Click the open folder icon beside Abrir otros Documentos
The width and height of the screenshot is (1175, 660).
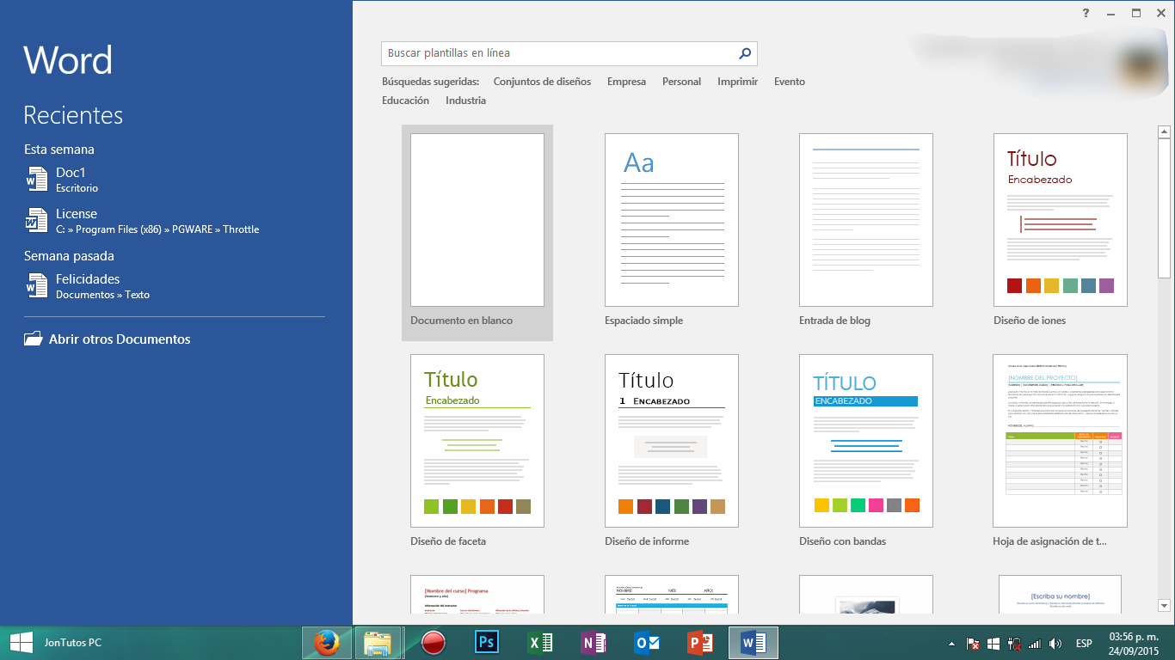[33, 339]
